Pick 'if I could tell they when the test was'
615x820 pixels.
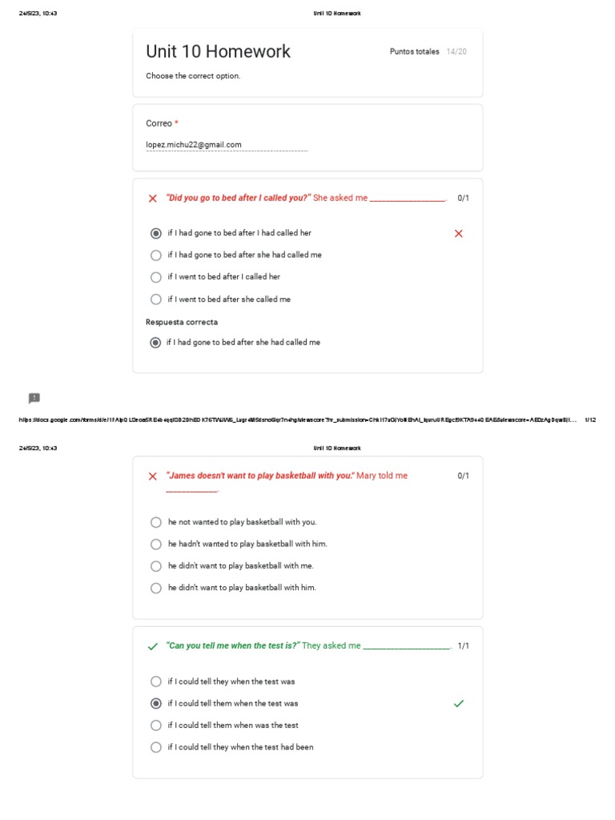pyautogui.click(x=156, y=681)
